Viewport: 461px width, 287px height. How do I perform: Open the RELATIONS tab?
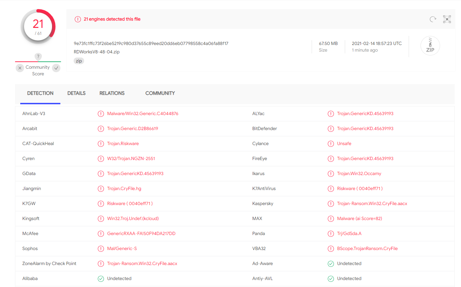pos(112,93)
